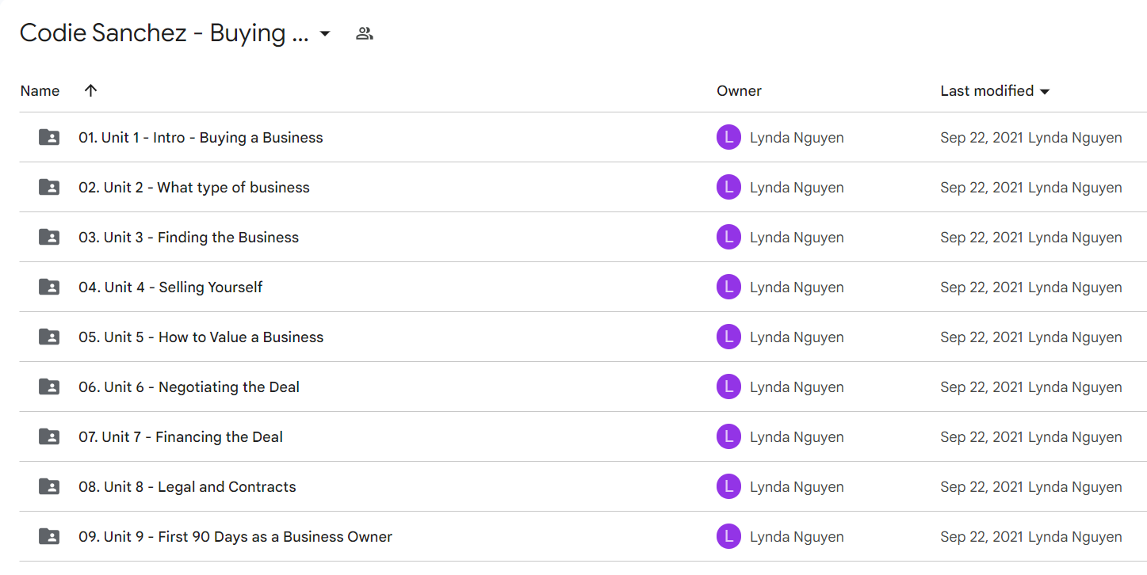Click the shared people icon beside title
This screenshot has width=1147, height=575.
pyautogui.click(x=365, y=33)
